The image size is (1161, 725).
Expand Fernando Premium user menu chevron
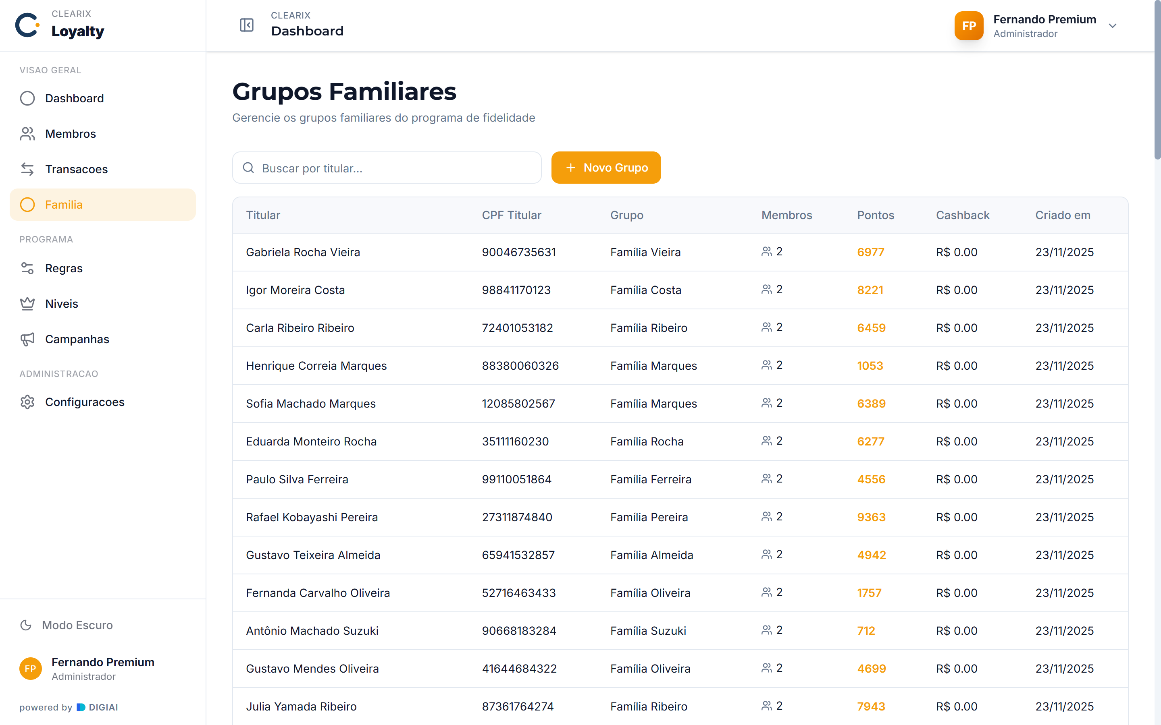[1113, 26]
